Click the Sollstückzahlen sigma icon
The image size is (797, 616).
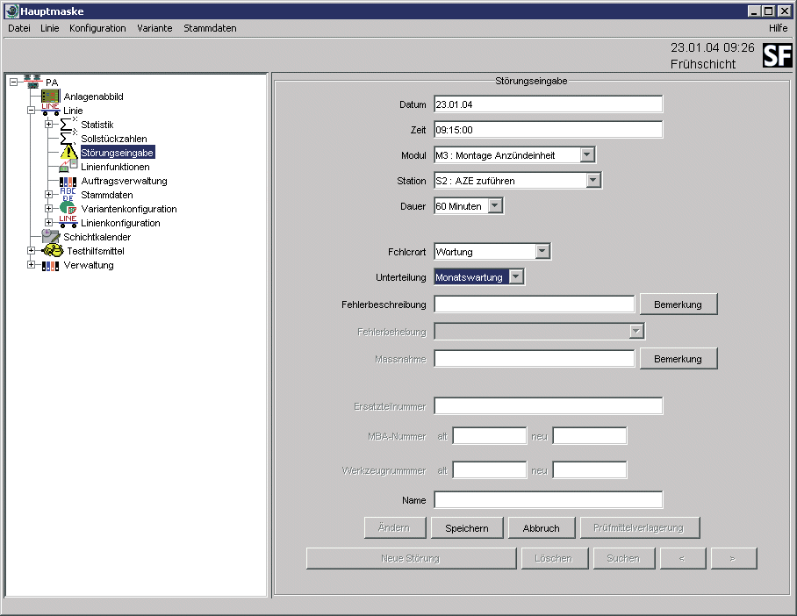[x=68, y=139]
